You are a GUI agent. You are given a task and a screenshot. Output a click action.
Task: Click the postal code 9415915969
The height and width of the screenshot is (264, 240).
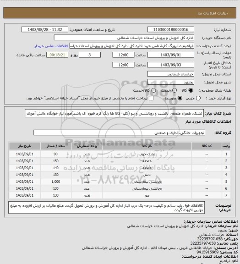point(207,252)
